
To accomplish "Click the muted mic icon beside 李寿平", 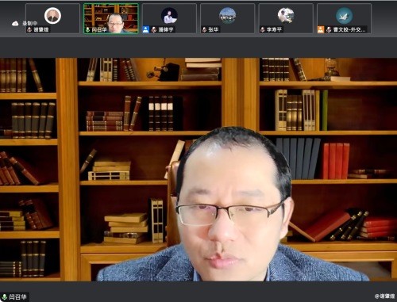I will coord(263,29).
